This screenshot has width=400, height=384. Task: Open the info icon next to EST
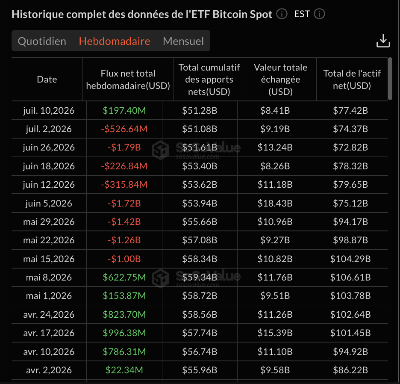click(x=319, y=14)
